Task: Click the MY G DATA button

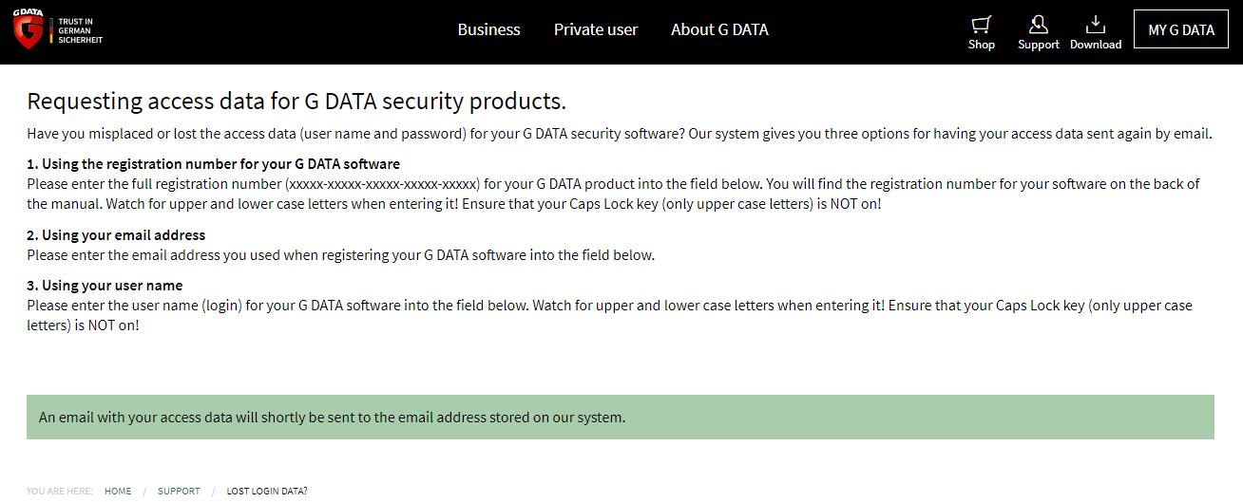Action: tap(1181, 29)
